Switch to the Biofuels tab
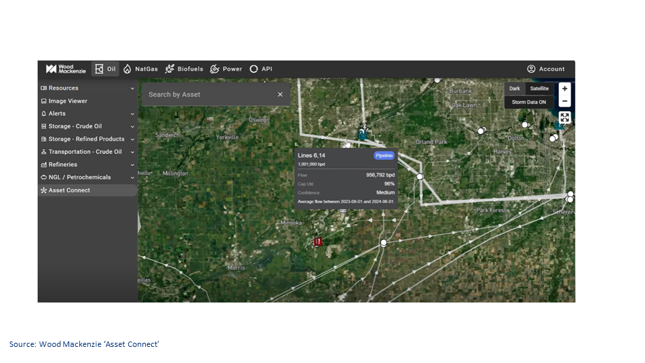The image size is (645, 363). click(184, 69)
